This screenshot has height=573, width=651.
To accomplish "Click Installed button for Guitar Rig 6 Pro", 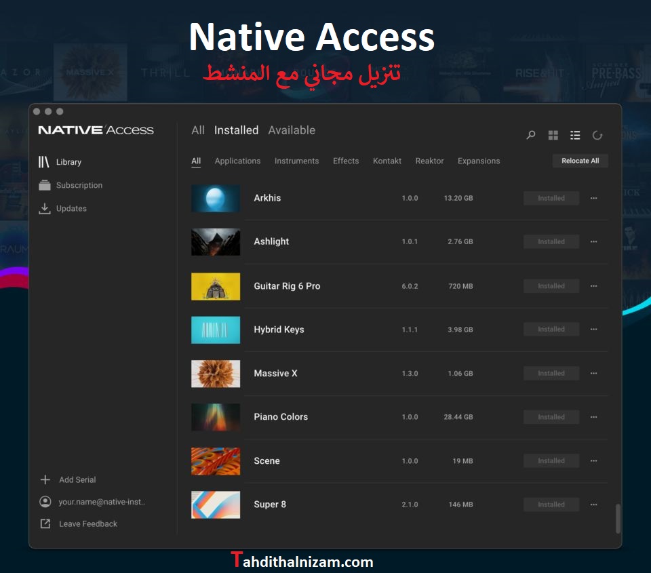I will [x=551, y=286].
